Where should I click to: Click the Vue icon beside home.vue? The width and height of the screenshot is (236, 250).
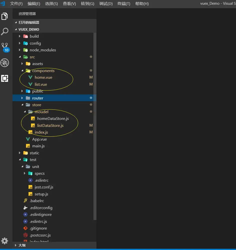pyautogui.click(x=30, y=78)
